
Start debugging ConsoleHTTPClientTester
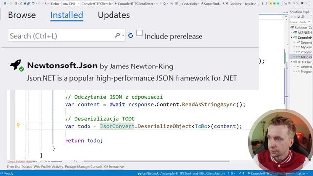click(134, 4)
